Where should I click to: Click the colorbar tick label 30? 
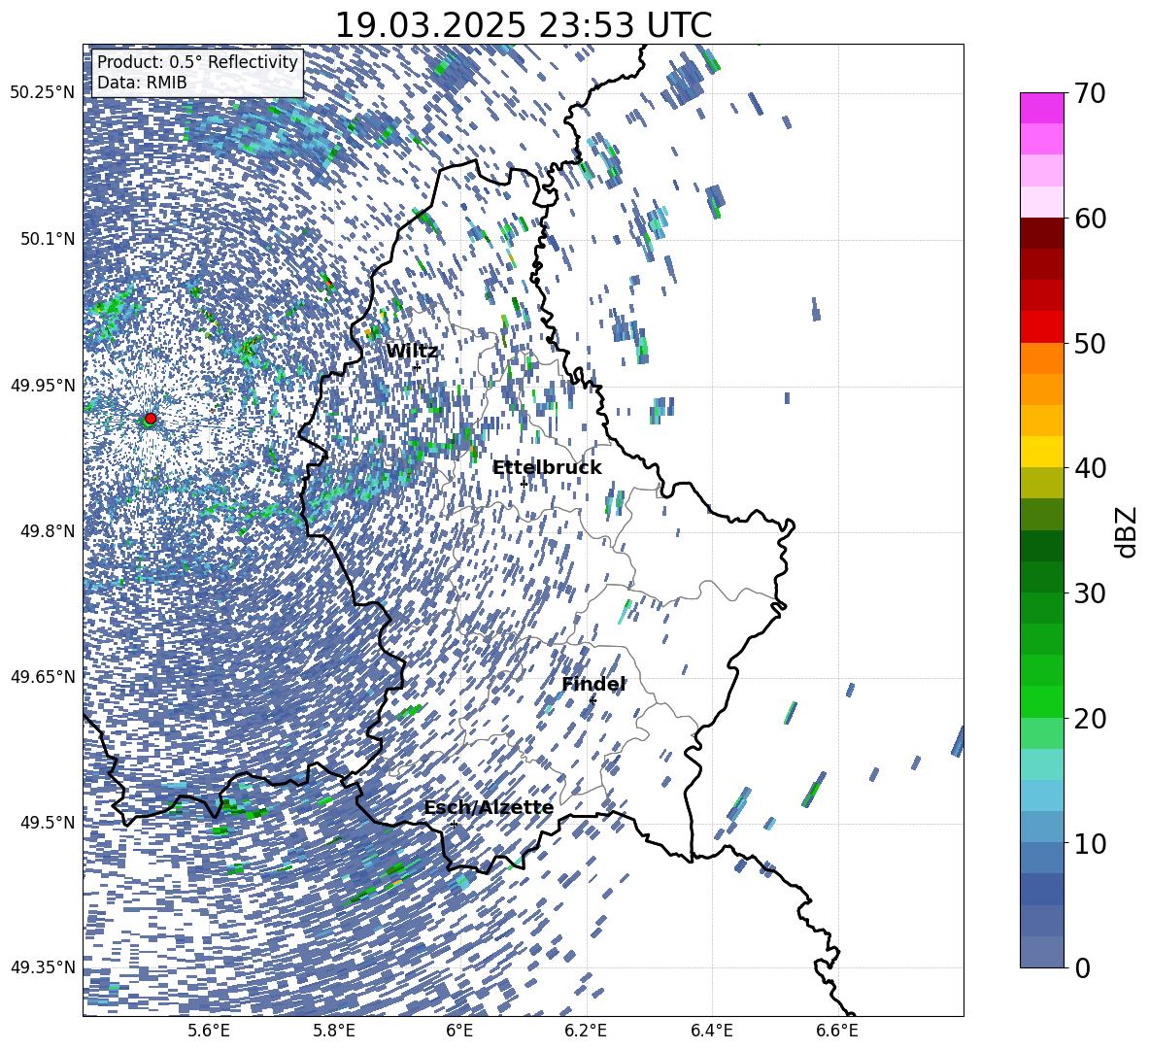pyautogui.click(x=1089, y=593)
